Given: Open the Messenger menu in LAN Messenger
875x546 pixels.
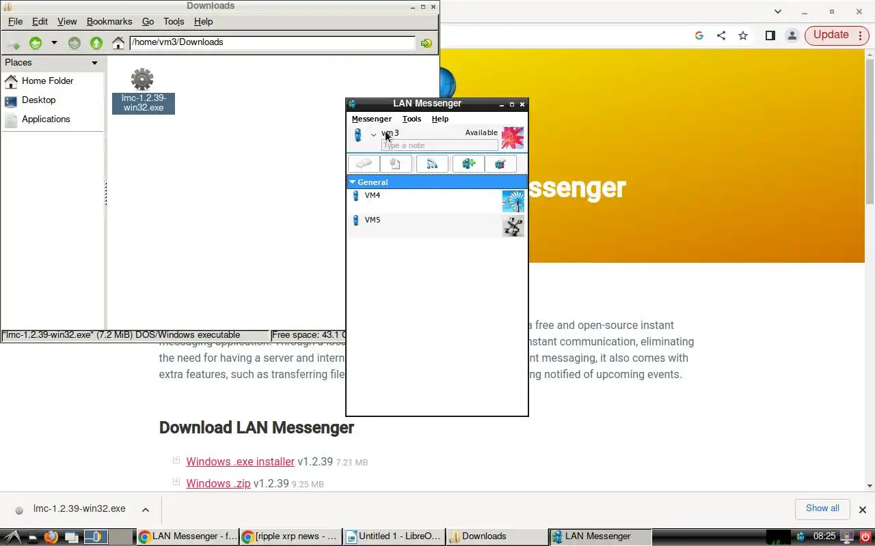Looking at the screenshot, I should click(371, 119).
